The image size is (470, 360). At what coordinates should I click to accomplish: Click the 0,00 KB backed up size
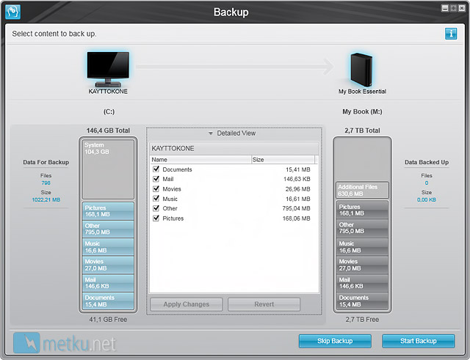pos(426,199)
